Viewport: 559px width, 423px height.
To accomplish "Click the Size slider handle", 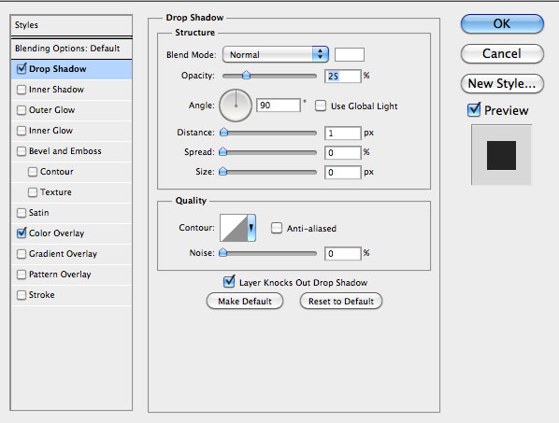I will tap(222, 172).
